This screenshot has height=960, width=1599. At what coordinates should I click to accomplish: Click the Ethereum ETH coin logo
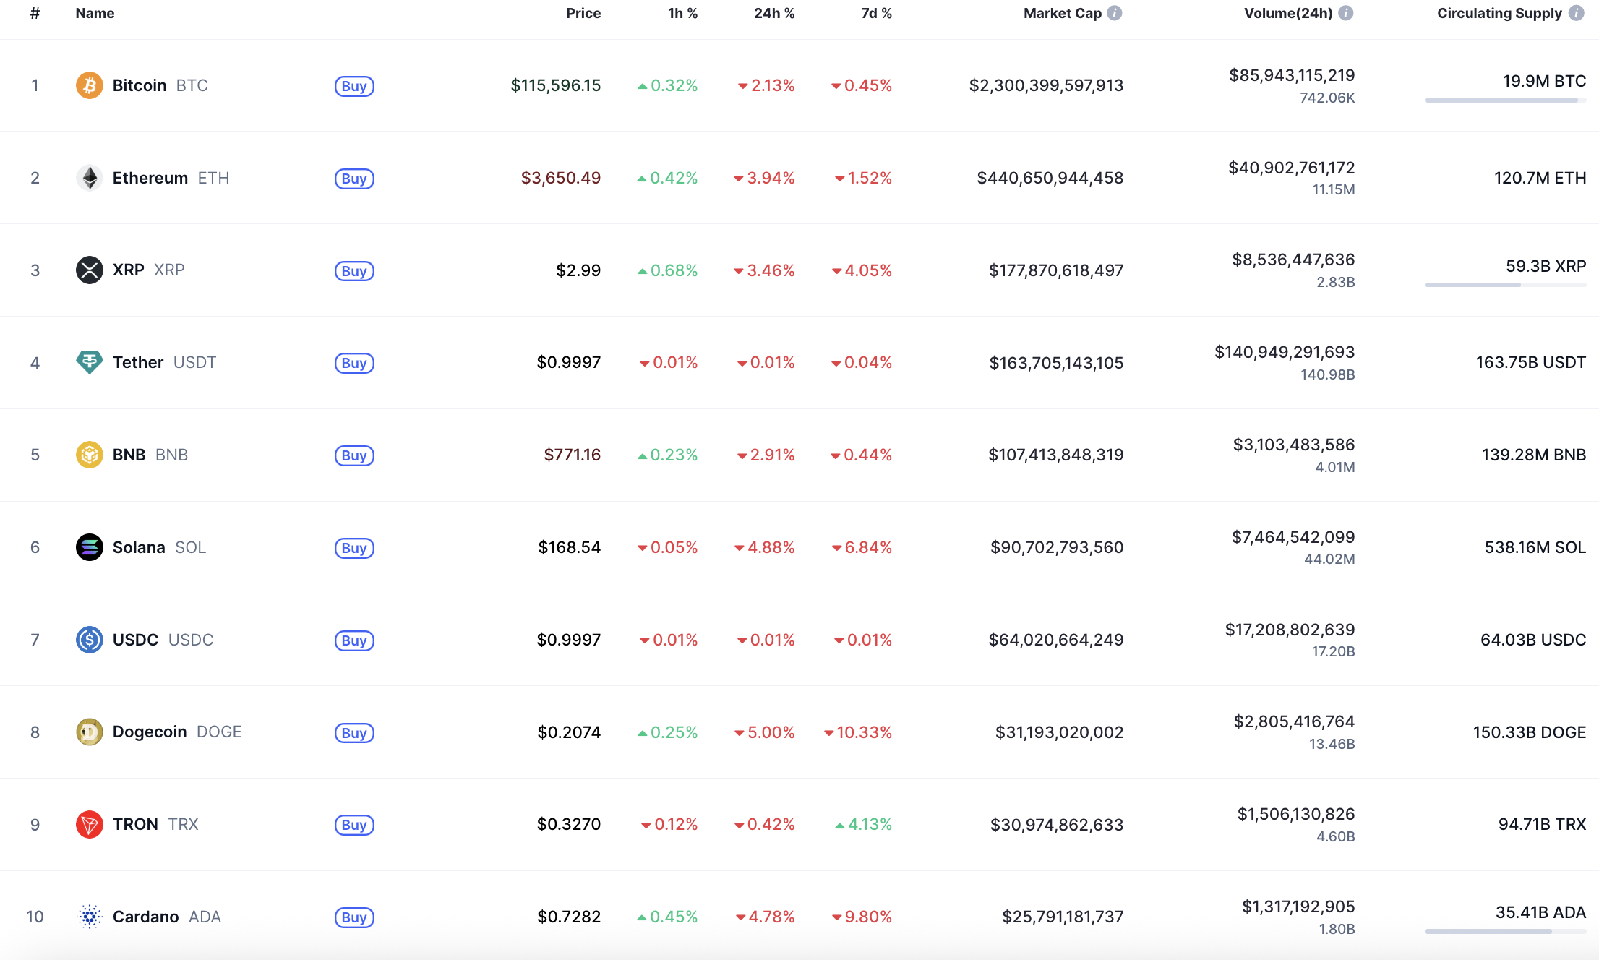click(89, 178)
